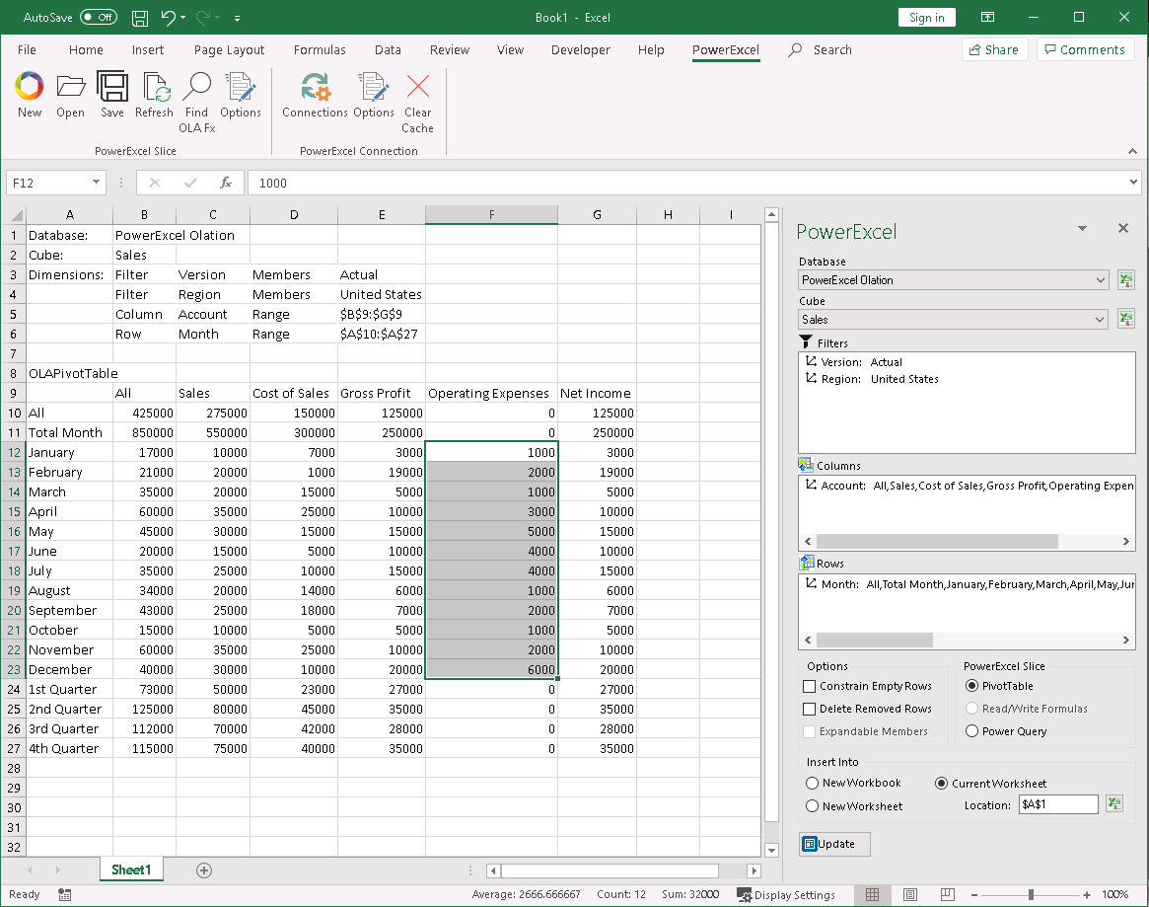1149x907 pixels.
Task: Click the Sign in button
Action: 926,18
